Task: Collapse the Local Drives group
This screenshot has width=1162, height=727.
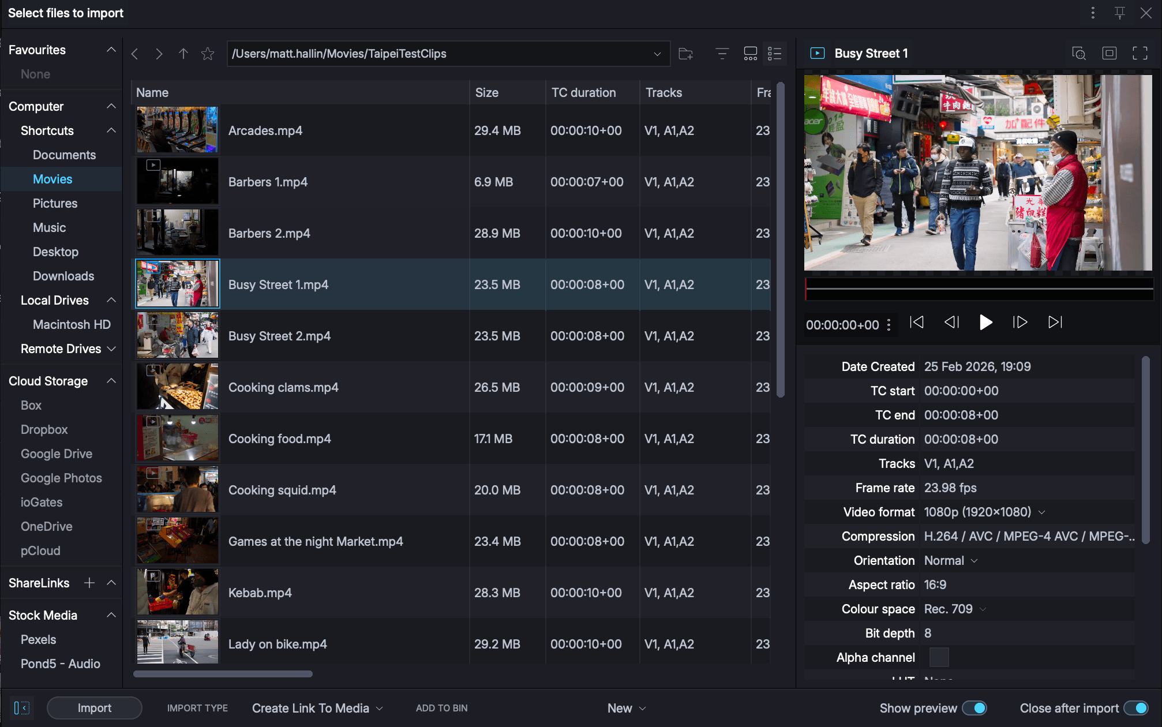Action: click(x=111, y=300)
